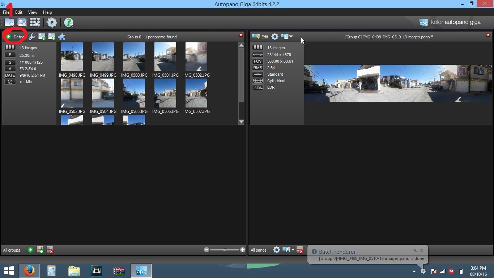Close the panorama panel with red X

click(x=488, y=35)
